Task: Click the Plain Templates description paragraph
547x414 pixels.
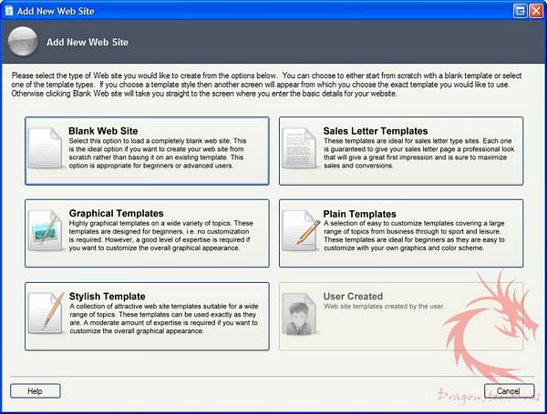Action: [x=419, y=237]
